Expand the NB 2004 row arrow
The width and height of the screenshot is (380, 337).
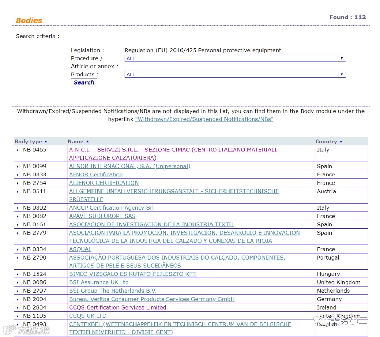click(18, 299)
